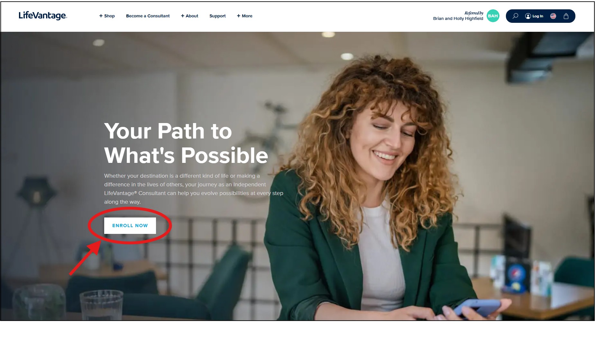
Task: Go home via the LifeVantage logo
Action: click(x=43, y=15)
